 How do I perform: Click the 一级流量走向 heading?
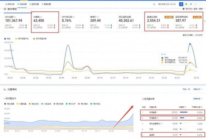click(10, 98)
